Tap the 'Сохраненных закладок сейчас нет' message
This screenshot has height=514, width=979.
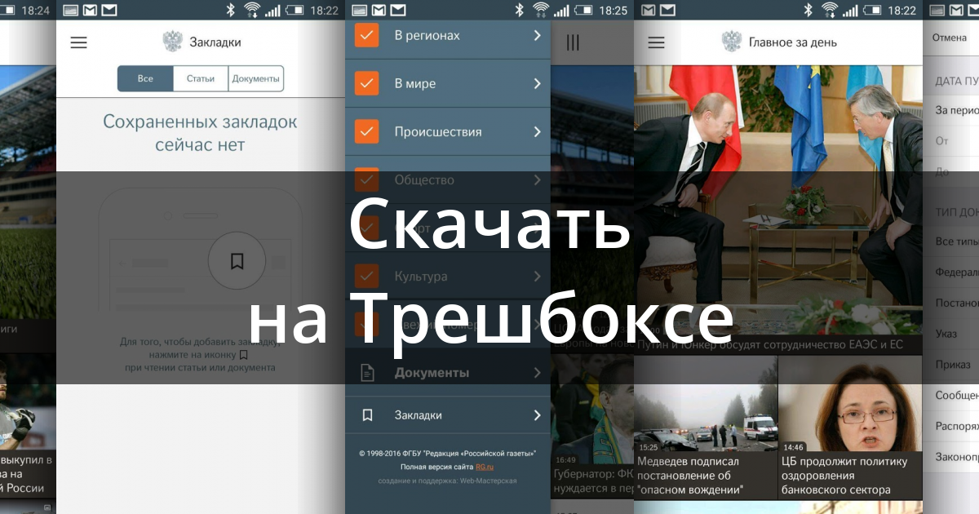point(200,133)
